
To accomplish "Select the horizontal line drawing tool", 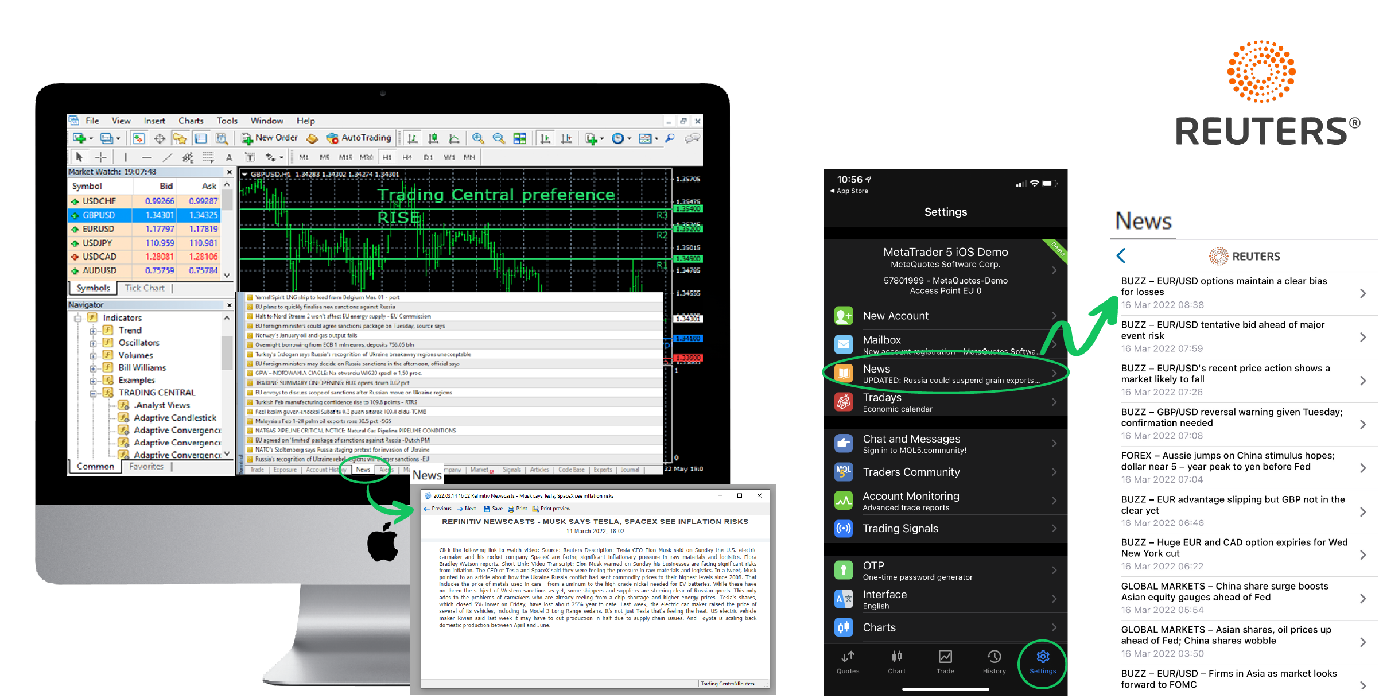I will click(147, 157).
